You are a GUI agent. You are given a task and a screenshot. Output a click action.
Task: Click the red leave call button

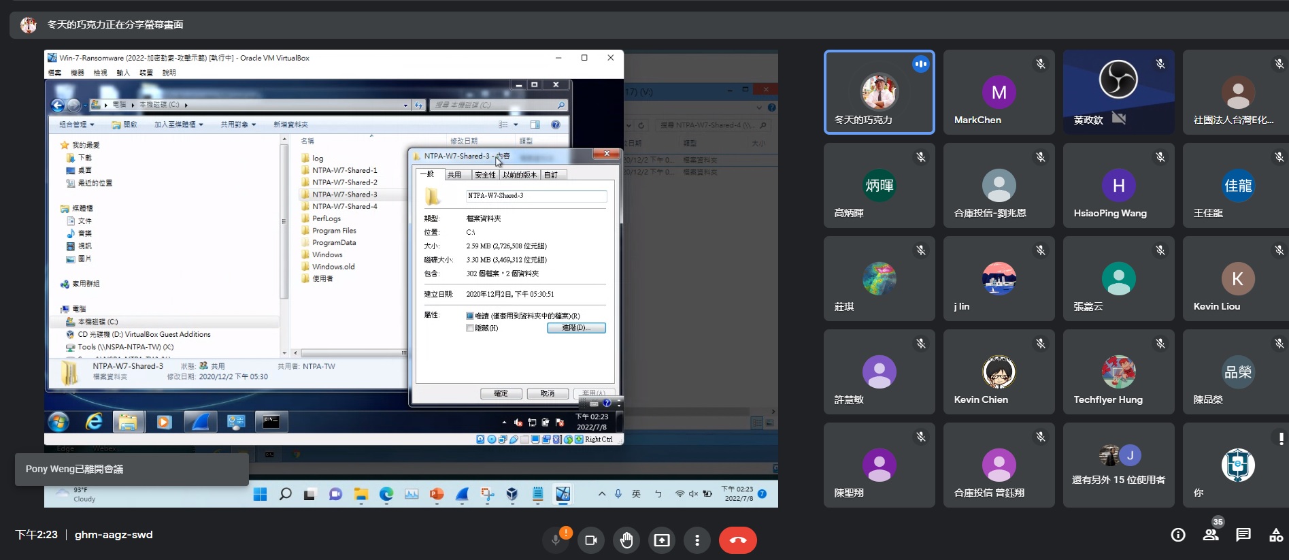[x=738, y=540]
